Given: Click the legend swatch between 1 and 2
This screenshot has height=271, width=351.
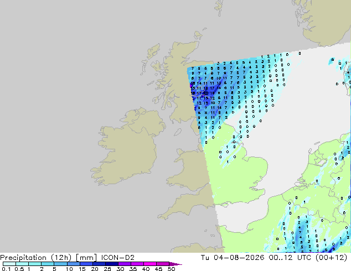Looking at the screenshot, I should point(35,264).
